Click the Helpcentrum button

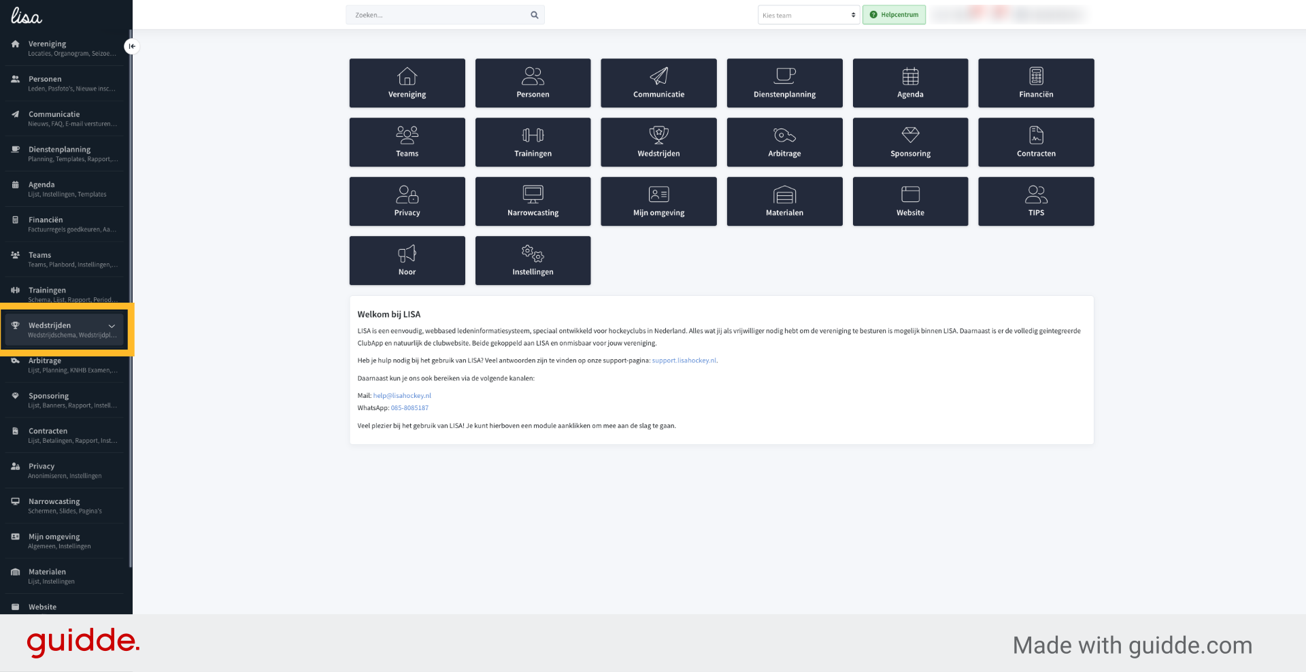(x=894, y=15)
